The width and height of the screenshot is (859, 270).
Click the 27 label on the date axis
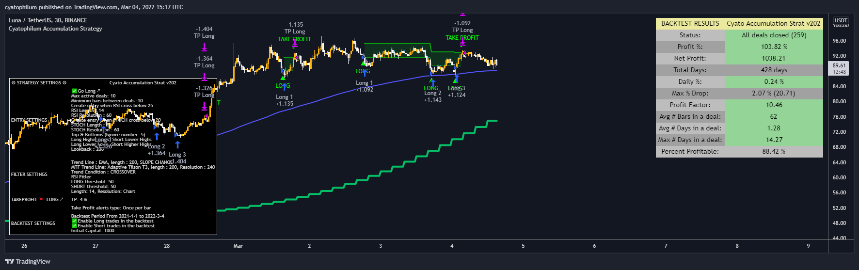pyautogui.click(x=95, y=246)
